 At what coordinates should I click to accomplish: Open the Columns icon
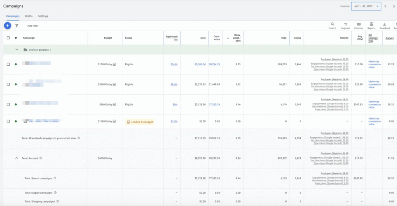point(359,24)
